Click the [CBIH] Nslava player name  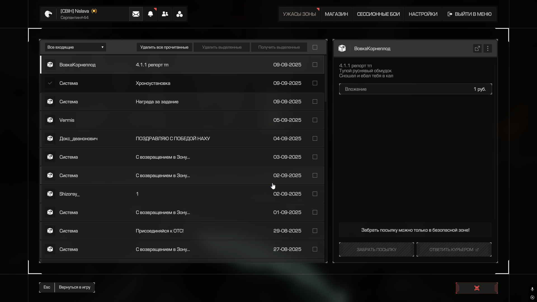point(75,11)
